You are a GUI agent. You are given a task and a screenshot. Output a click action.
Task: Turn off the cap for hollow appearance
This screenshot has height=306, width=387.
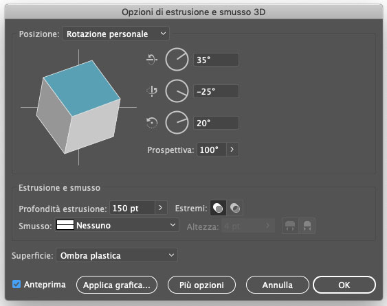point(234,208)
